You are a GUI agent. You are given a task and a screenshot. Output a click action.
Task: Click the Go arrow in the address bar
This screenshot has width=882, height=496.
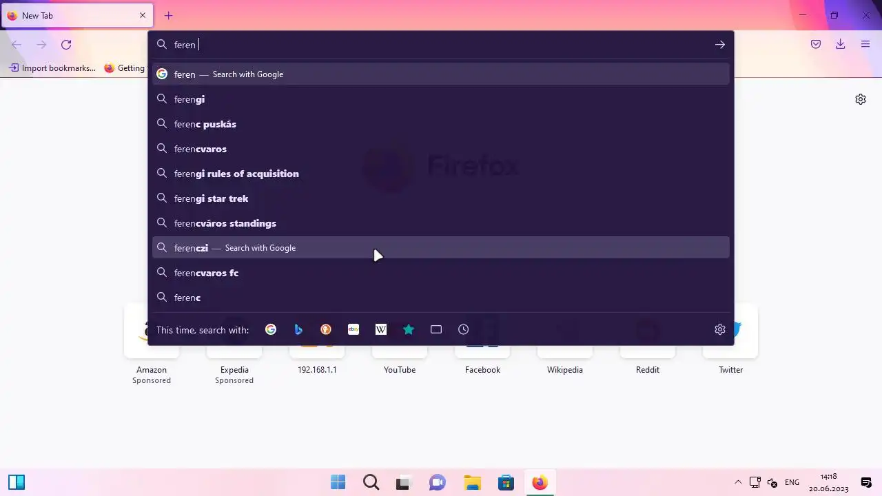[719, 45]
